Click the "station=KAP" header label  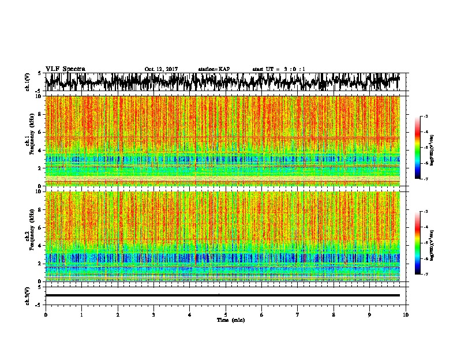(214, 69)
